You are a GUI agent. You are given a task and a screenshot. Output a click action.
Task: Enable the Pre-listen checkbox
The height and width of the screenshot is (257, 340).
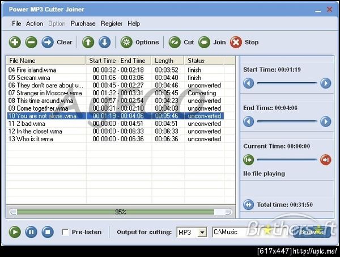pos(65,232)
